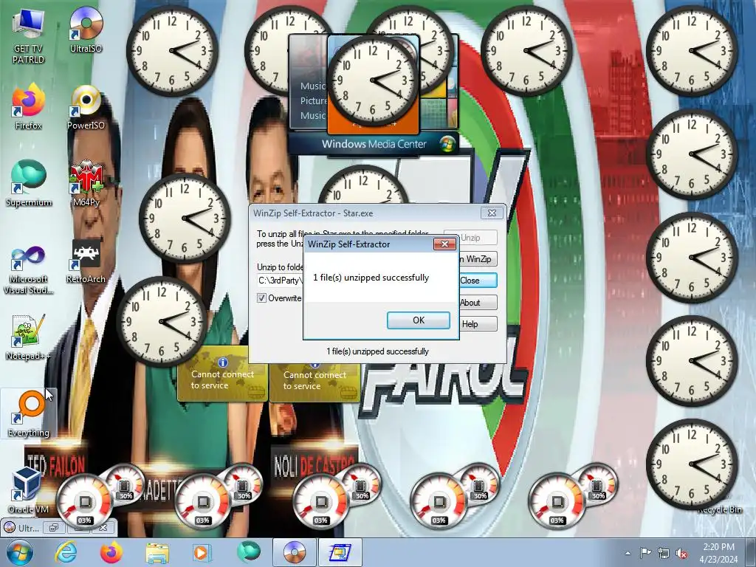The image size is (756, 567).
Task: Click the status line at Star.exe dialog bottom
Action: 377,351
